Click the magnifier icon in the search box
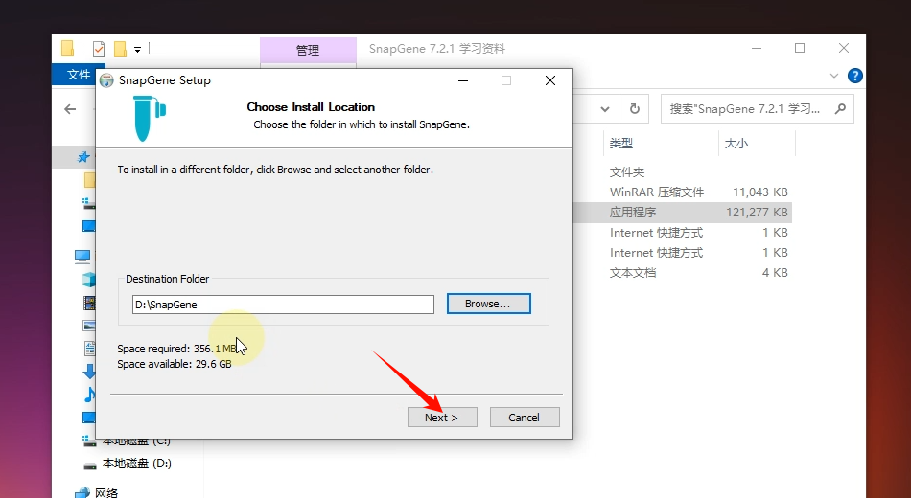The image size is (911, 498). (840, 109)
